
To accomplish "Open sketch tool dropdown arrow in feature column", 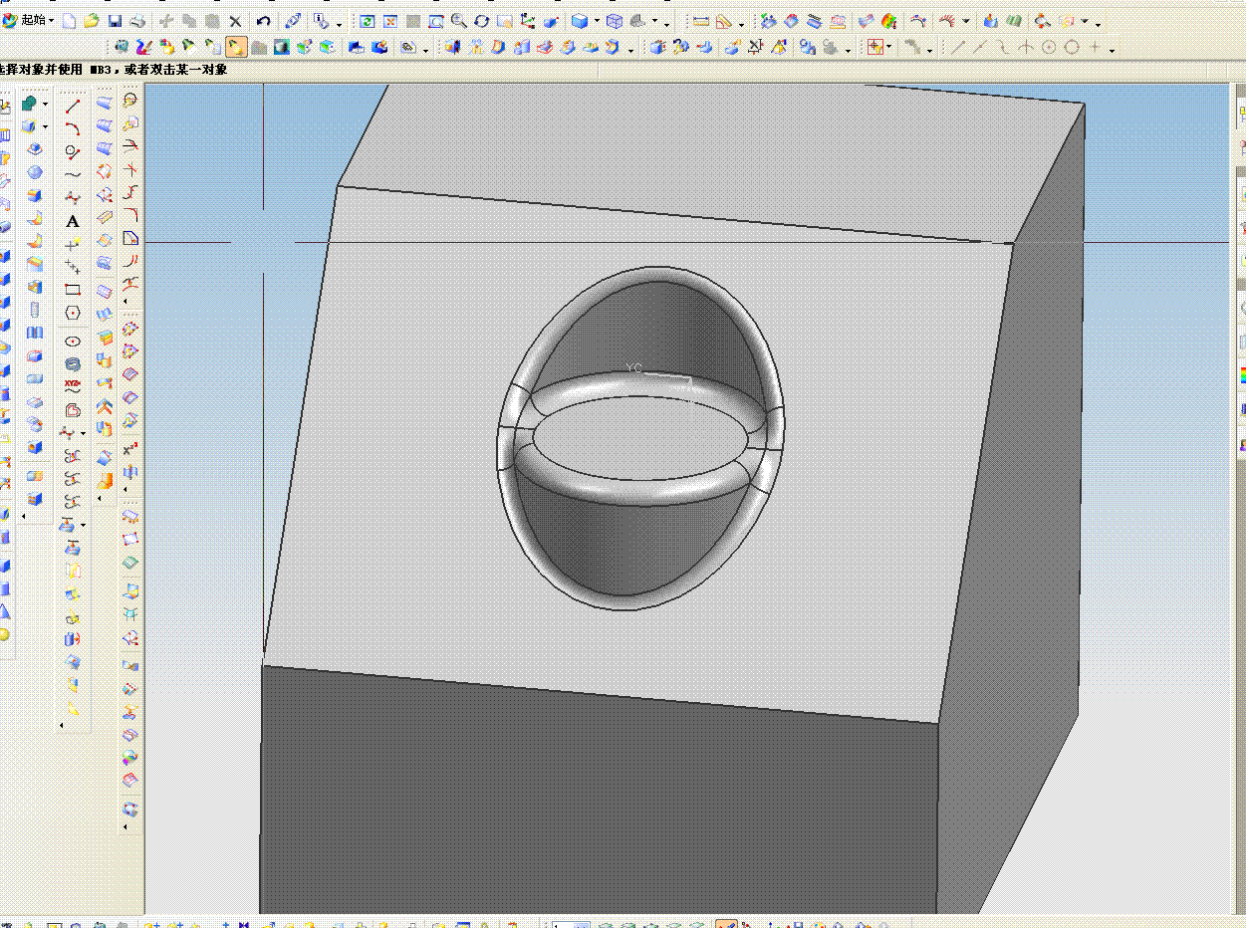I will click(46, 104).
